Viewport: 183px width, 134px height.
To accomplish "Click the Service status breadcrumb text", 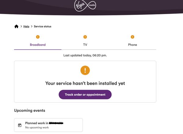I will tap(43, 26).
